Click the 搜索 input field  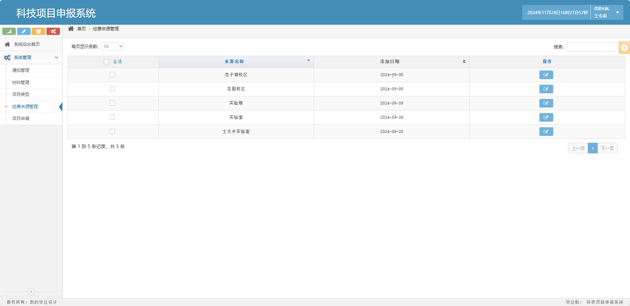(x=592, y=47)
